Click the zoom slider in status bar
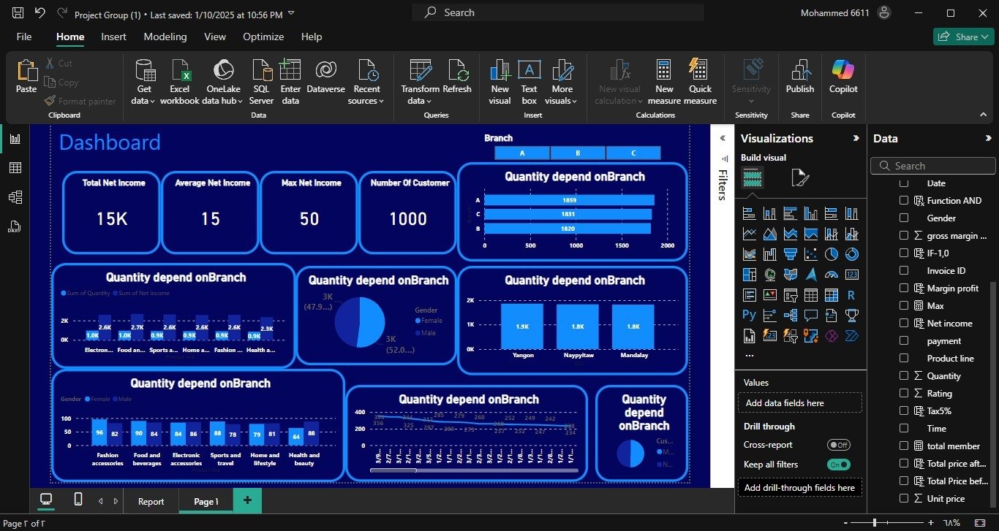 875,523
